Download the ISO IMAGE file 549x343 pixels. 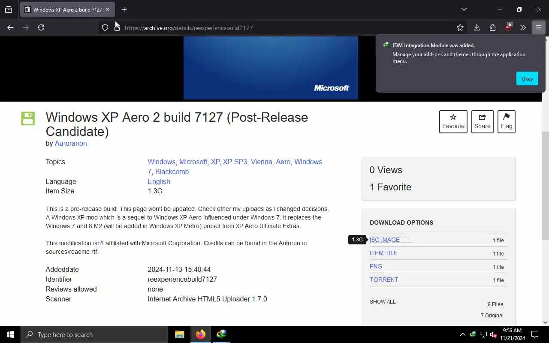pyautogui.click(x=385, y=240)
